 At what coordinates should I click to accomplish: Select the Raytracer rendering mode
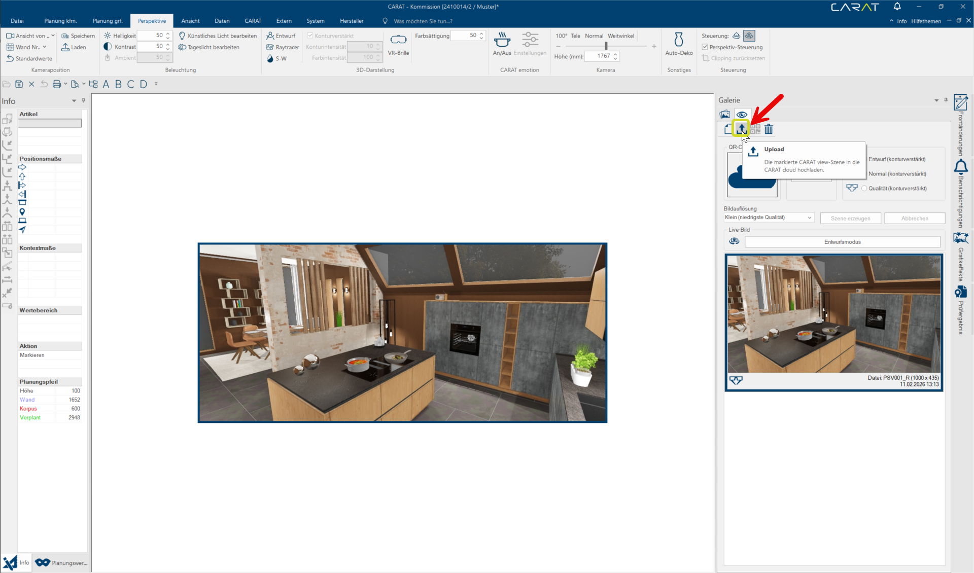click(283, 47)
